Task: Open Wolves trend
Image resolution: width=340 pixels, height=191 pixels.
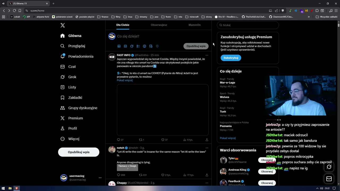Action: pos(224,97)
